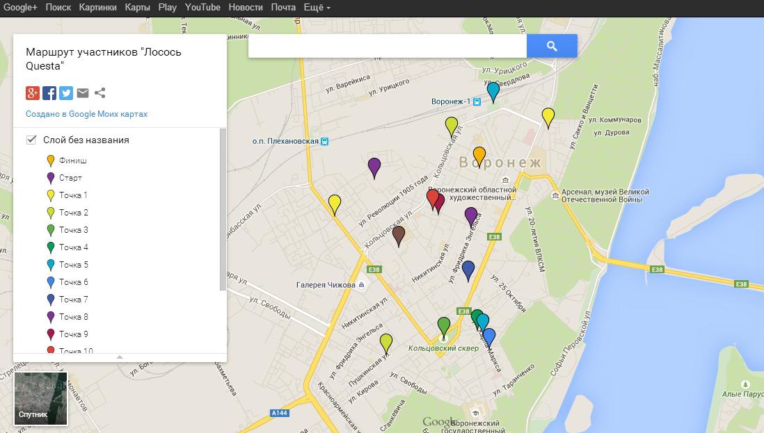This screenshot has width=764, height=433.
Task: Click the Арсенал museum icon
Action: coord(555,196)
